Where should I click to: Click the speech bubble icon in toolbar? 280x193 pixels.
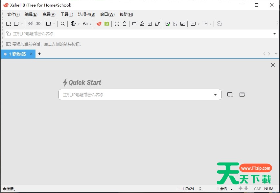[x=219, y=24]
